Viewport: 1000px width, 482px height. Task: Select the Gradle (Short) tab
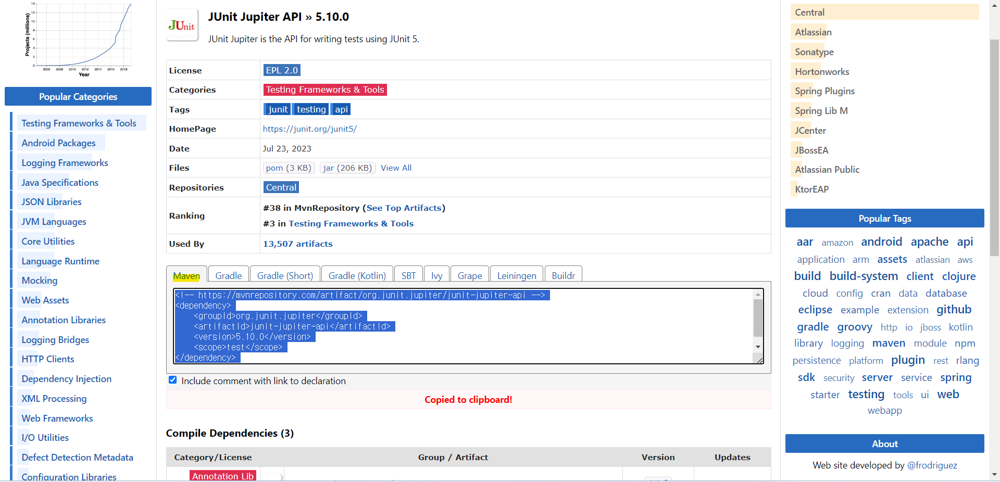point(285,275)
